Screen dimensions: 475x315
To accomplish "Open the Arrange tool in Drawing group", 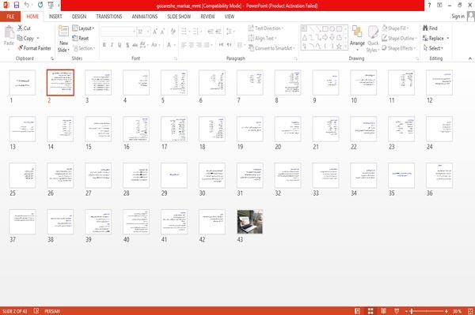I will coord(357,38).
